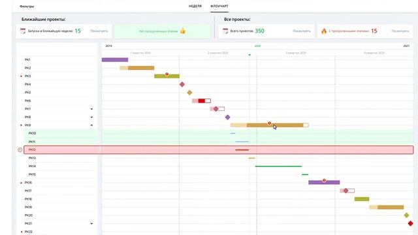The image size is (418, 235).
Task: Click the fire icon in the overdue stages card
Action: pyautogui.click(x=324, y=31)
